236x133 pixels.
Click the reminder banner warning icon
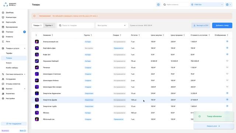pos(34,16)
